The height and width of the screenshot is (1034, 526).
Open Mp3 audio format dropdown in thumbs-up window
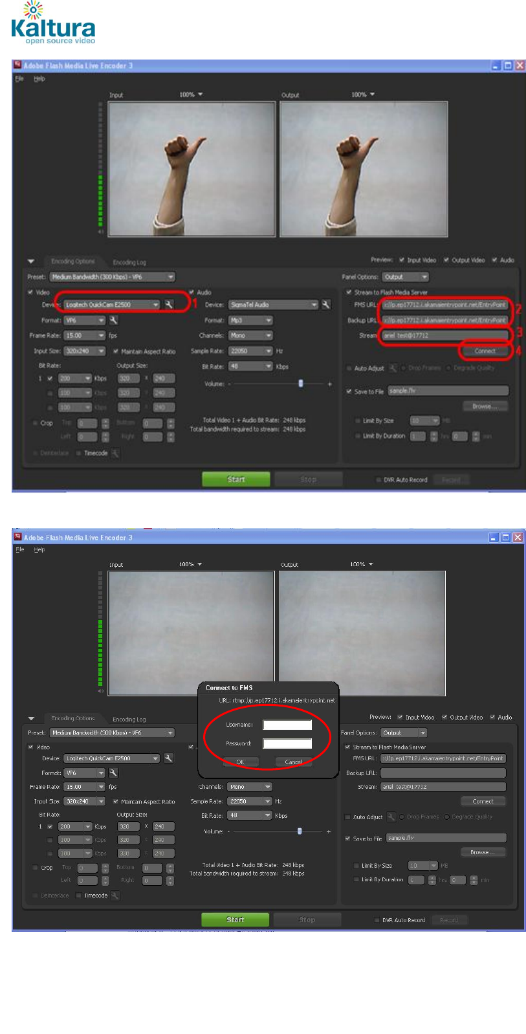click(x=251, y=320)
